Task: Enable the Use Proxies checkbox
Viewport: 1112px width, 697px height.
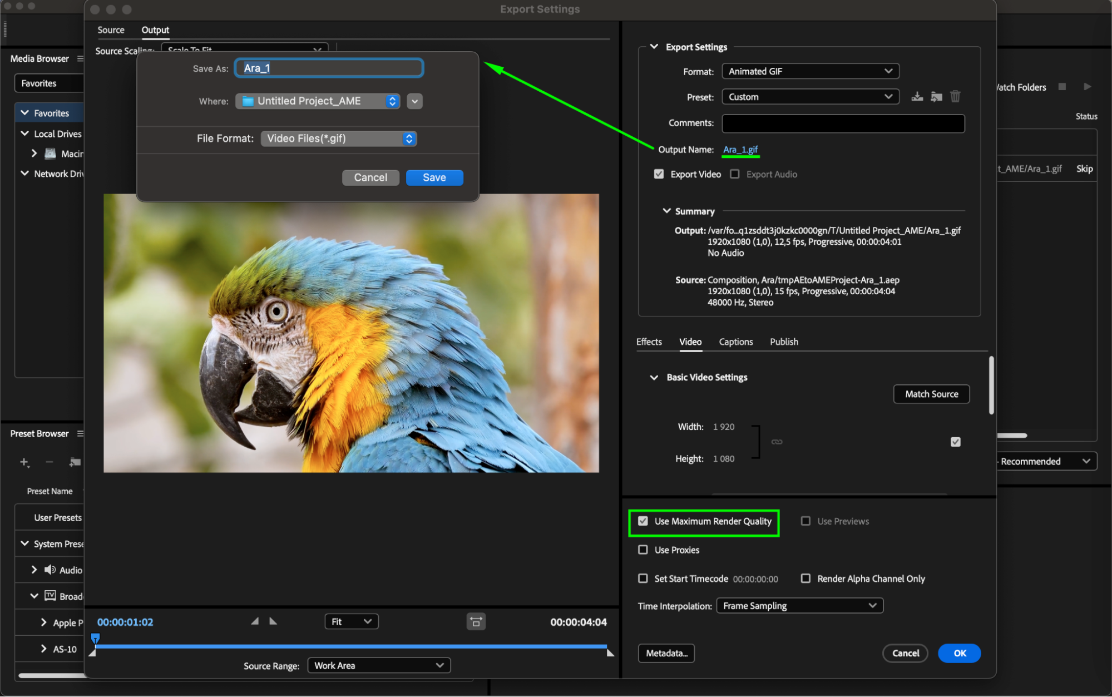Action: pyautogui.click(x=643, y=550)
